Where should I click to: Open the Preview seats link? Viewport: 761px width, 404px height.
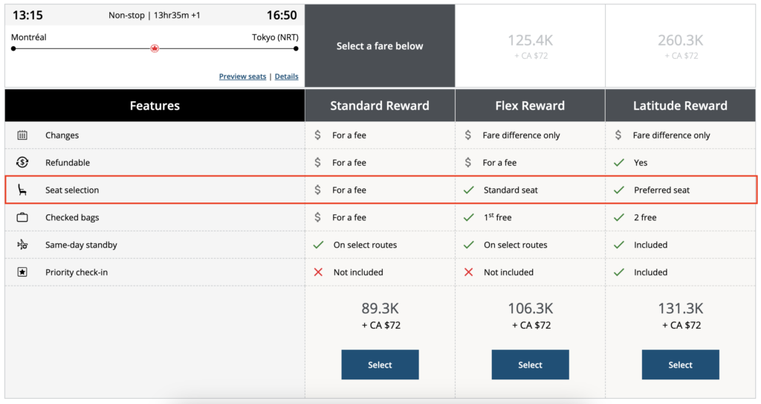point(242,77)
